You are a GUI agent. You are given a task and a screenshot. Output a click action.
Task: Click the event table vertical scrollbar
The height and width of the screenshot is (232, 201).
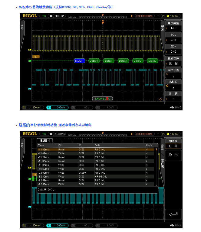pyautogui.click(x=157, y=166)
